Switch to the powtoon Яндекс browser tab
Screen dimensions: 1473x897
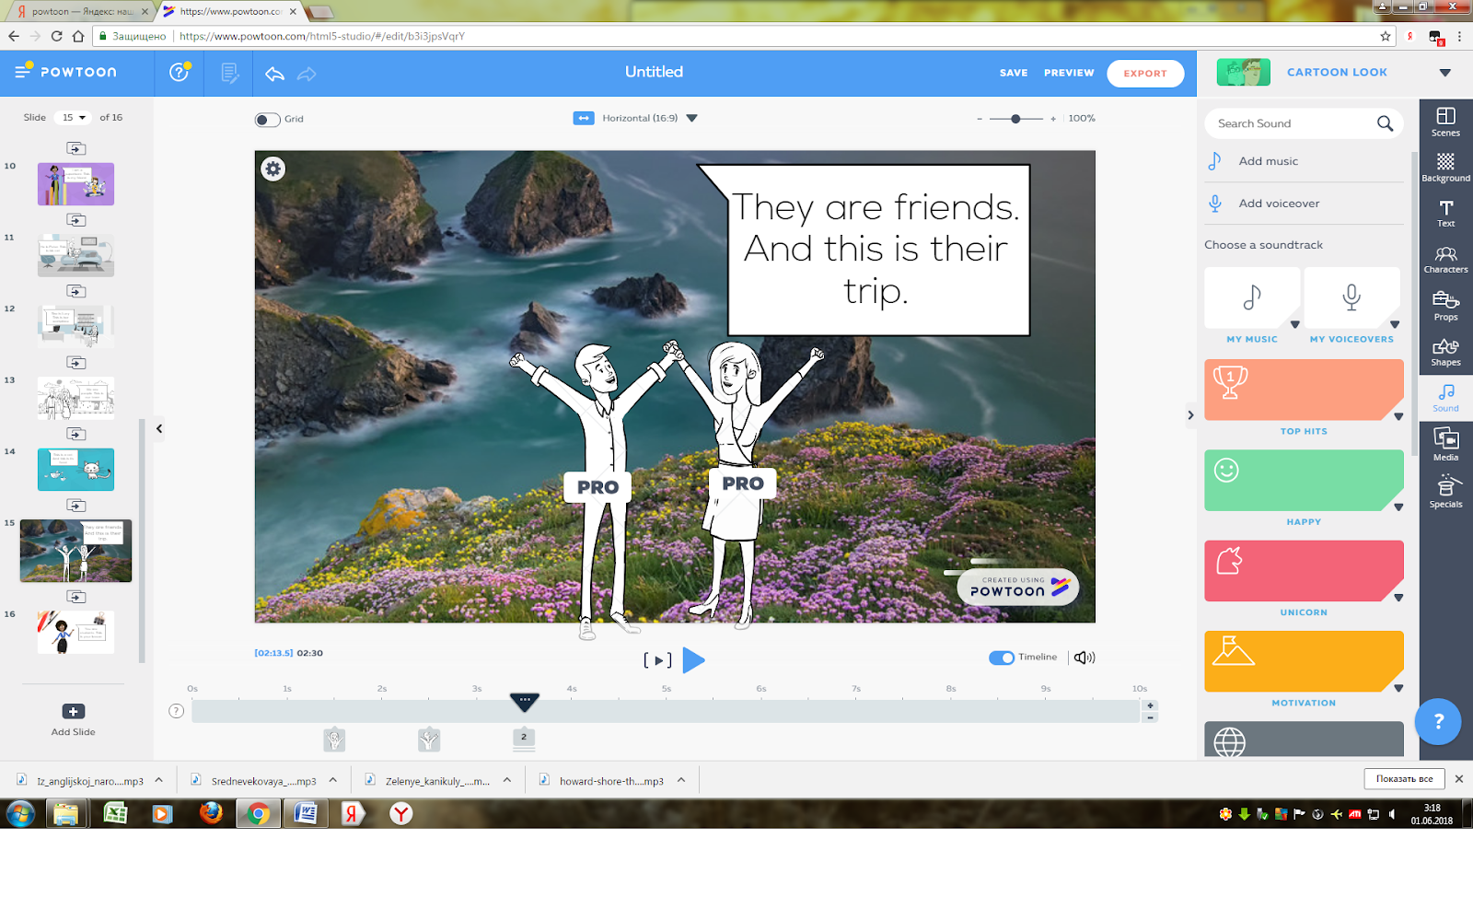(83, 11)
